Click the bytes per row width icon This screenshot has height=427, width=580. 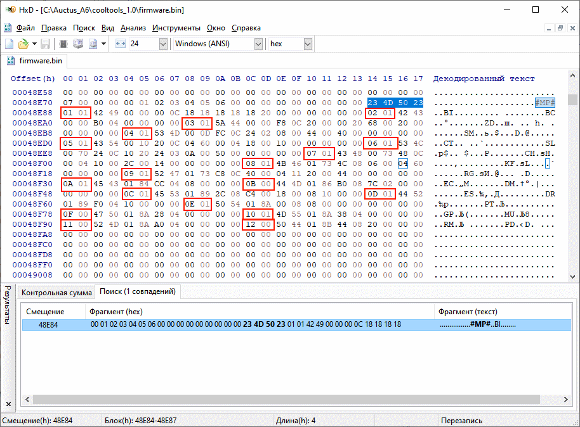coord(121,44)
